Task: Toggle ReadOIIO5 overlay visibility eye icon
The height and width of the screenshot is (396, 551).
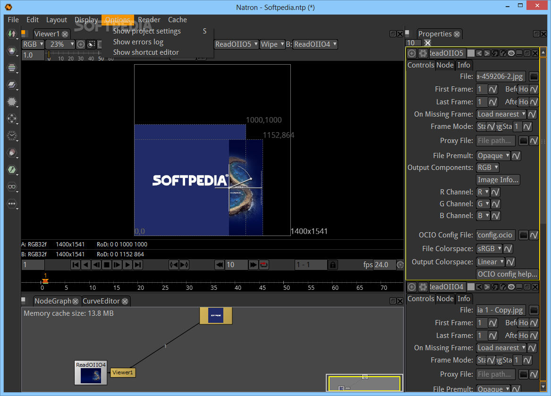Action: tap(511, 53)
